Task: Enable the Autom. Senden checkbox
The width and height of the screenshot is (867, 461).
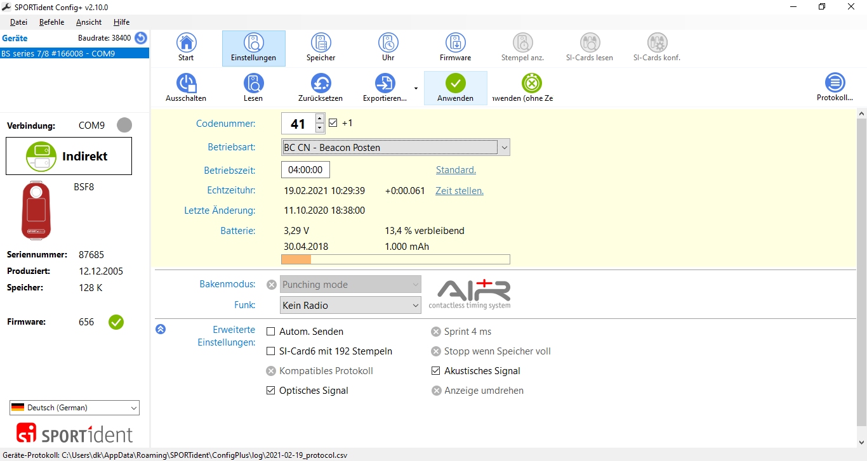Action: (271, 332)
